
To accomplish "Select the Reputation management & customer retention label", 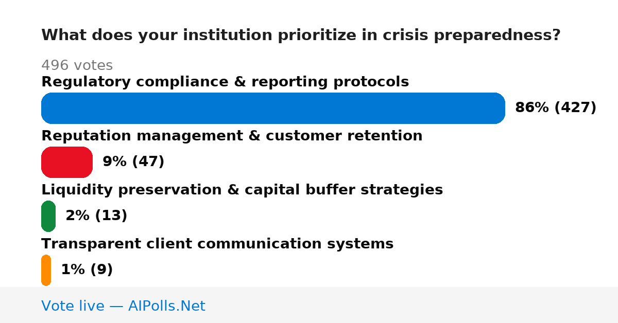I will click(x=232, y=136).
